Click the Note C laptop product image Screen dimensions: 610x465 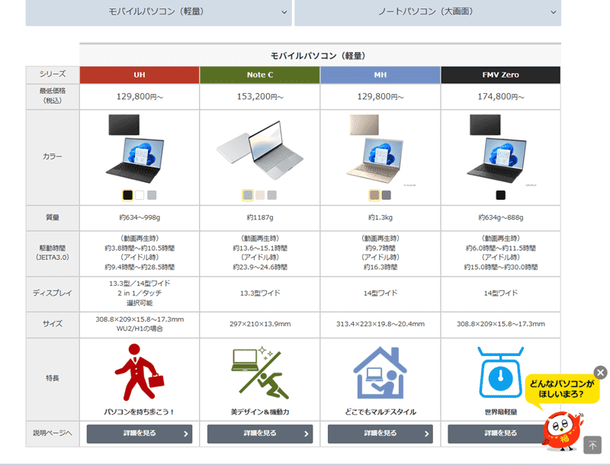point(260,150)
